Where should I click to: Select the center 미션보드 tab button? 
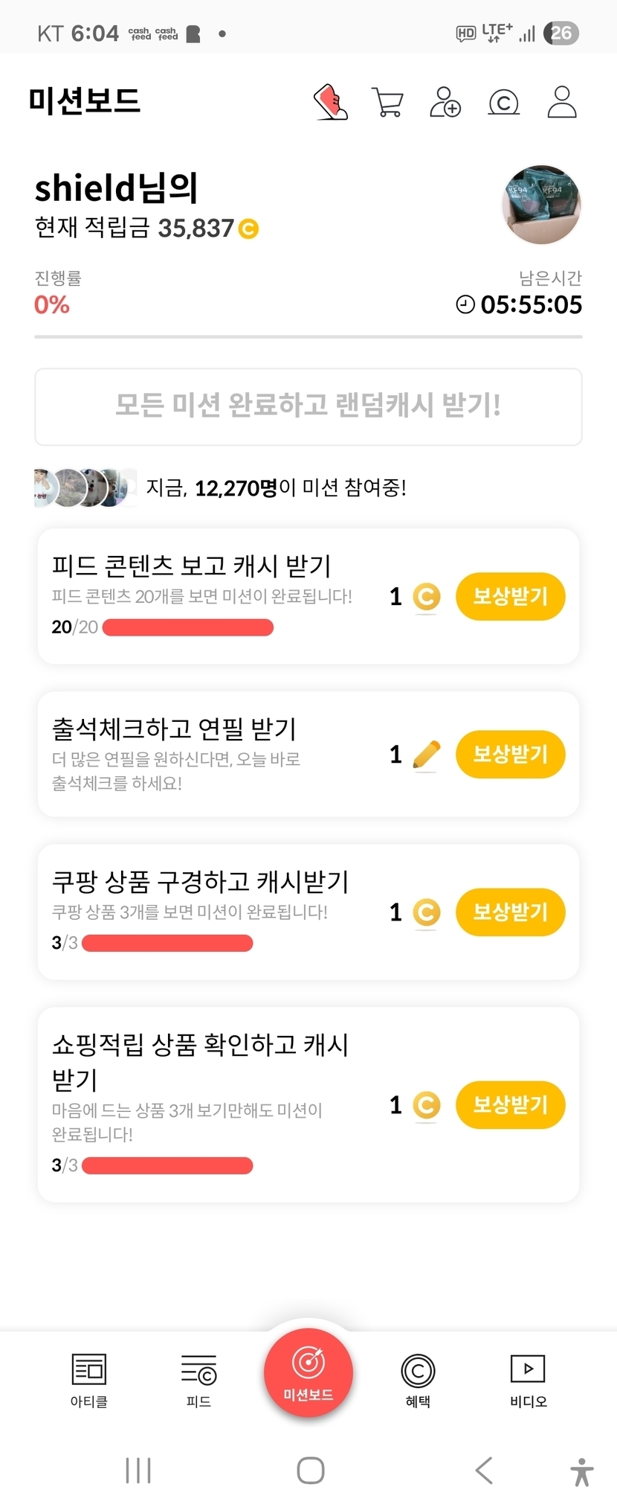pyautogui.click(x=308, y=1372)
